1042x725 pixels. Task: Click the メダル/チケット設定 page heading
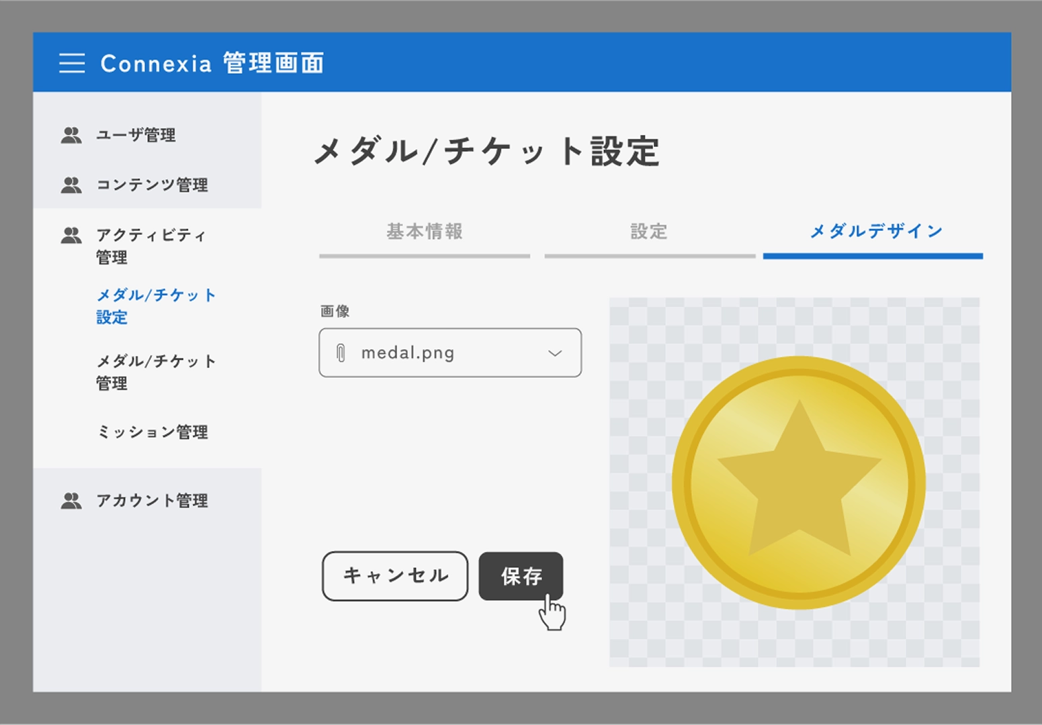(x=487, y=150)
